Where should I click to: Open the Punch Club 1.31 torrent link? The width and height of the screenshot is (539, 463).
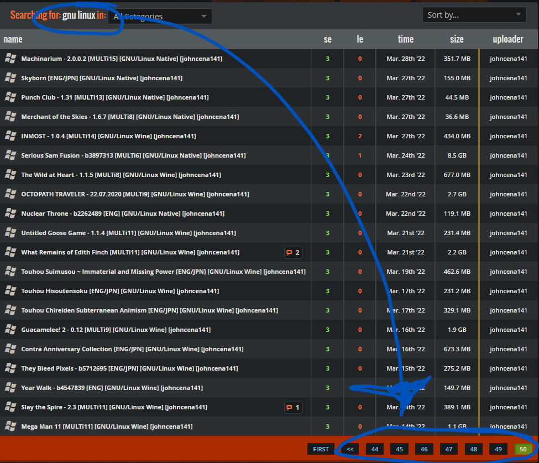pos(115,97)
